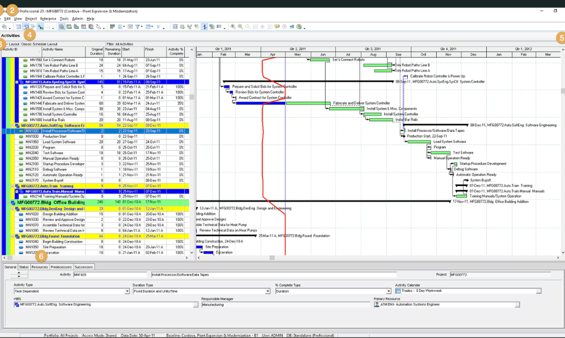Show the Activity Table layout icon

[x=18, y=27]
